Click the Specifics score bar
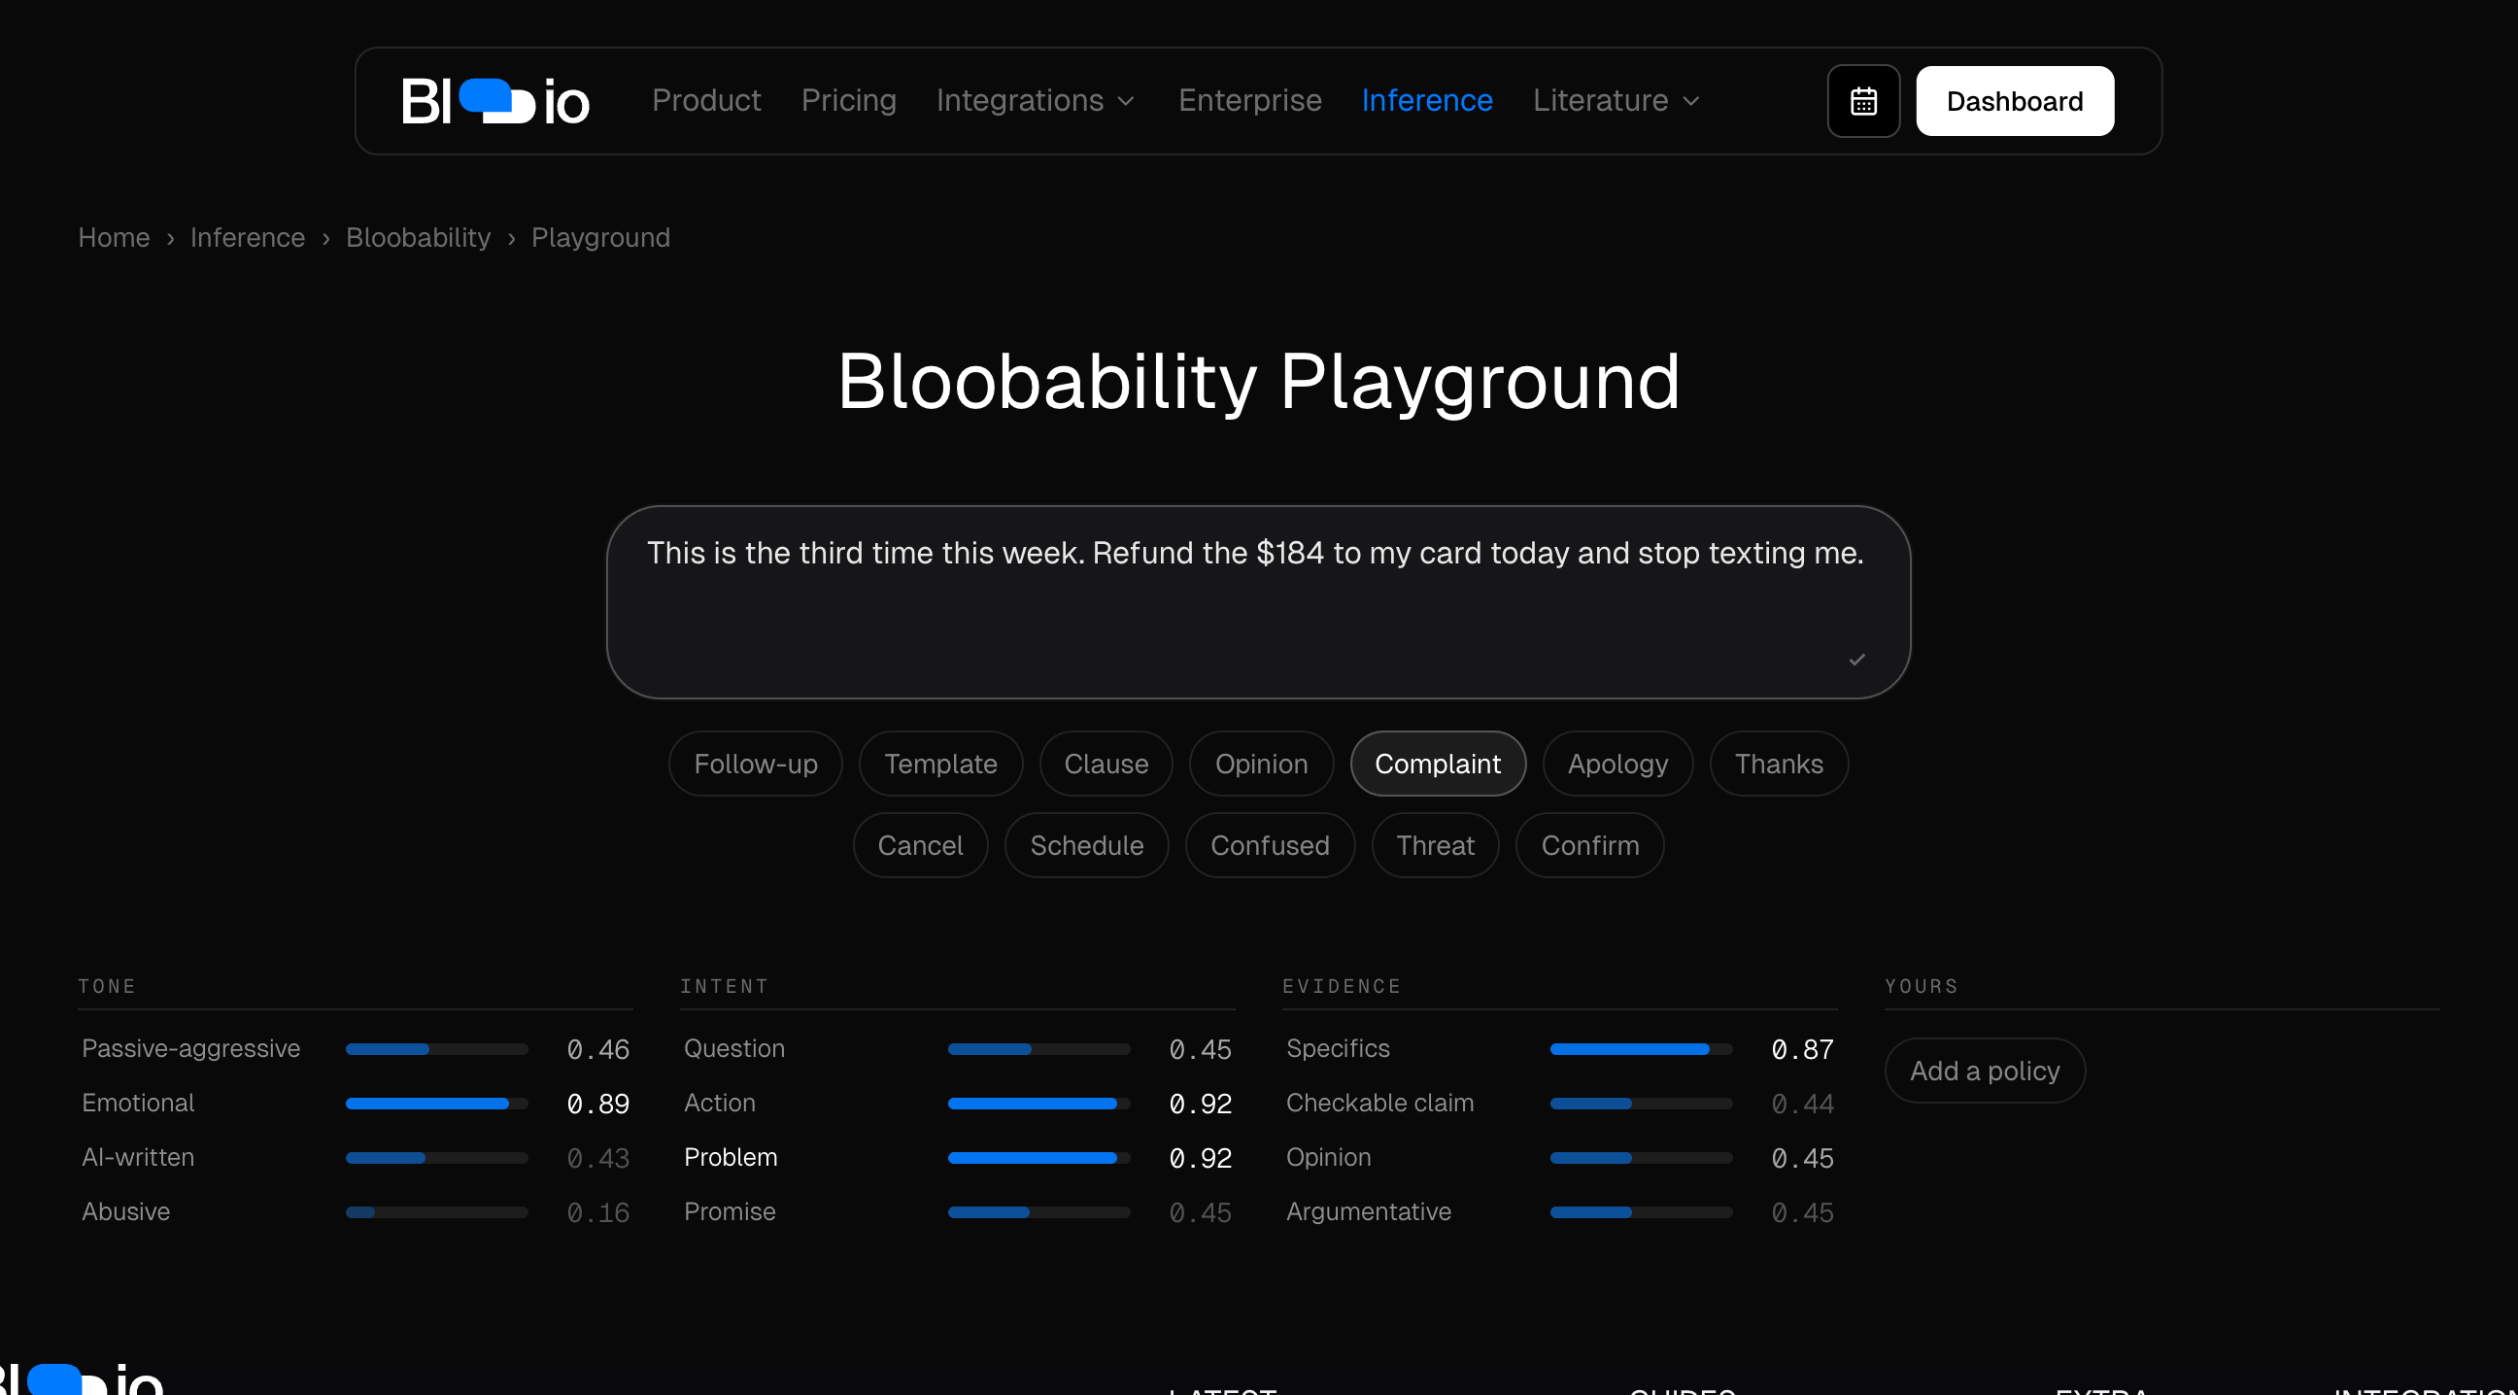The image size is (2518, 1395). tap(1641, 1049)
